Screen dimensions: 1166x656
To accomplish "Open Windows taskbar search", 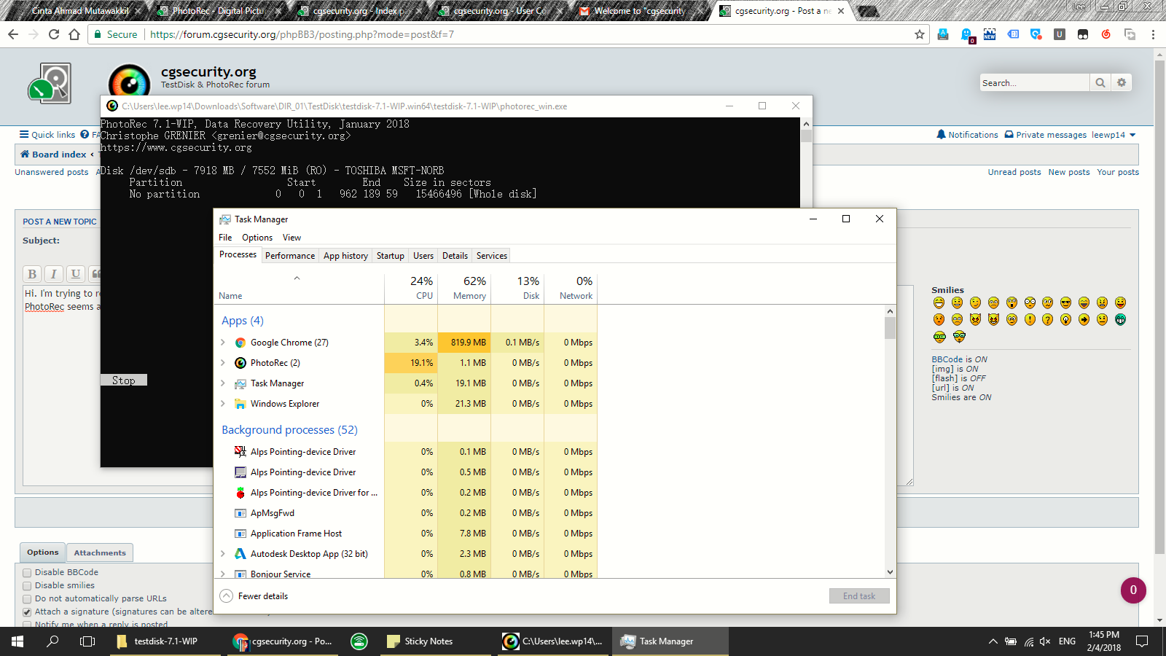I will click(x=52, y=641).
